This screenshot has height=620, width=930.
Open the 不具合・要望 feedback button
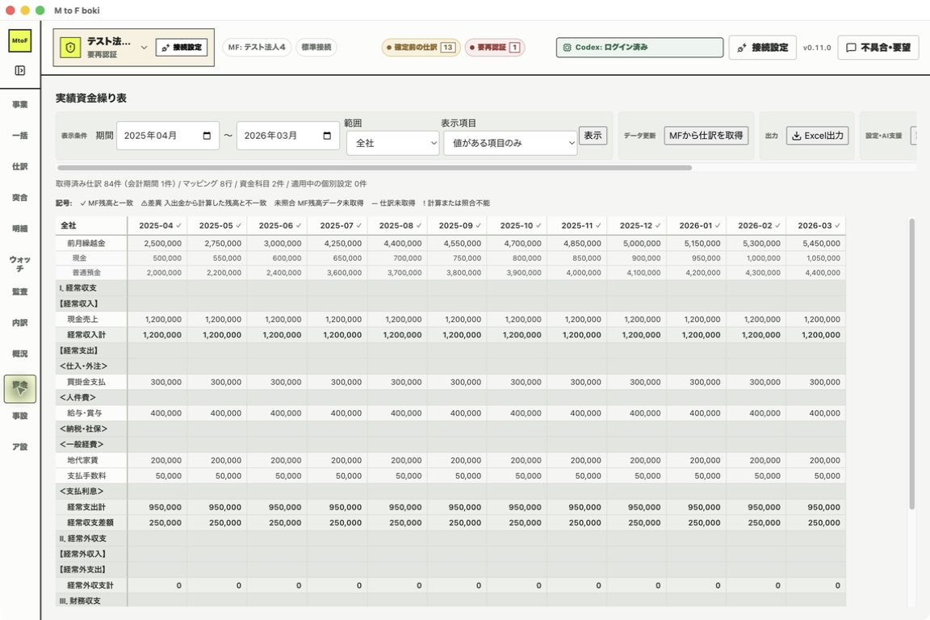pyautogui.click(x=878, y=48)
